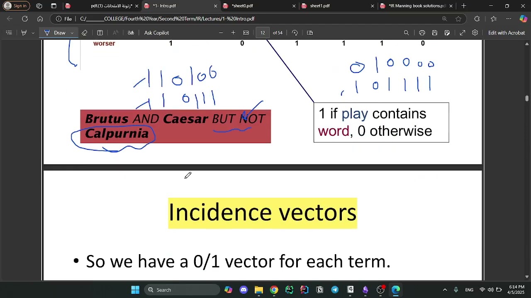Screen dimensions: 531x298
Task: Open Notion from the taskbar
Action: click(x=320, y=290)
